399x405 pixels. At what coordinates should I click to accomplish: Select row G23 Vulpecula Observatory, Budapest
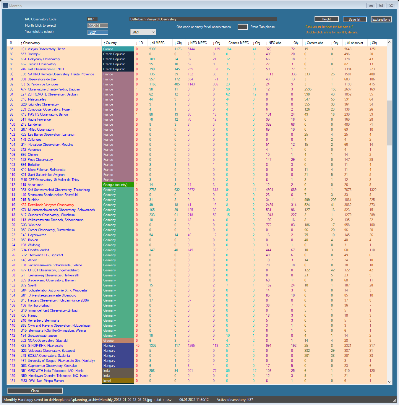pyautogui.click(x=197, y=351)
